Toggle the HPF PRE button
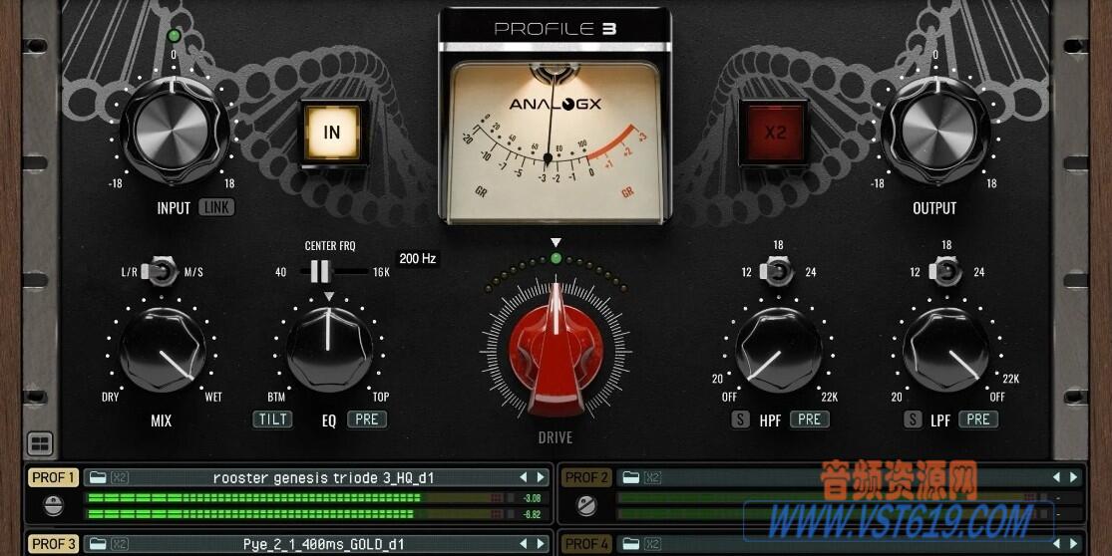Viewport: 1112px width, 556px height. (809, 419)
